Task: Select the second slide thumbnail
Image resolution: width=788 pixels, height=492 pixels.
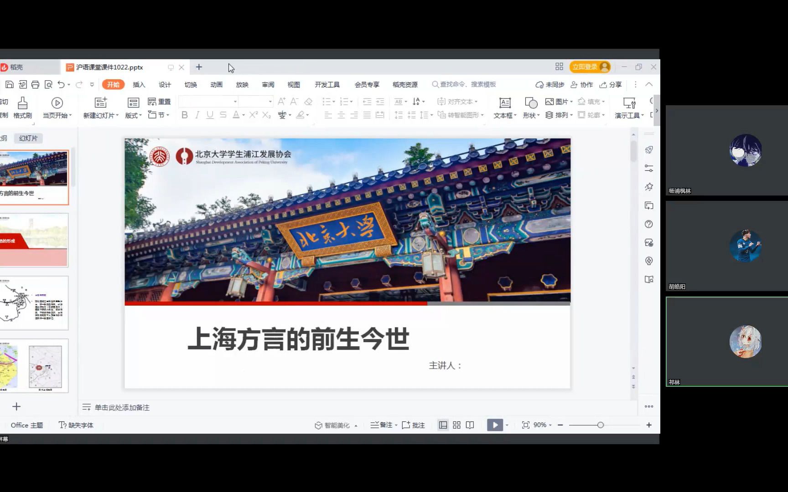Action: (x=34, y=240)
